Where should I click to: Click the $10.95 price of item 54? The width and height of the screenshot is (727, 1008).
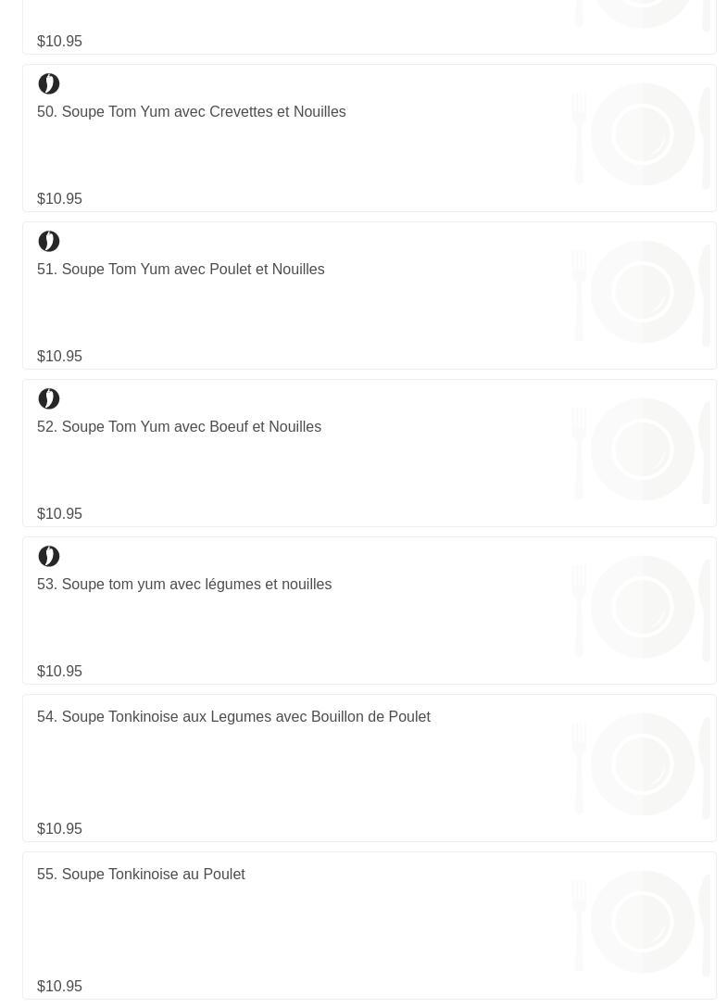(59, 829)
